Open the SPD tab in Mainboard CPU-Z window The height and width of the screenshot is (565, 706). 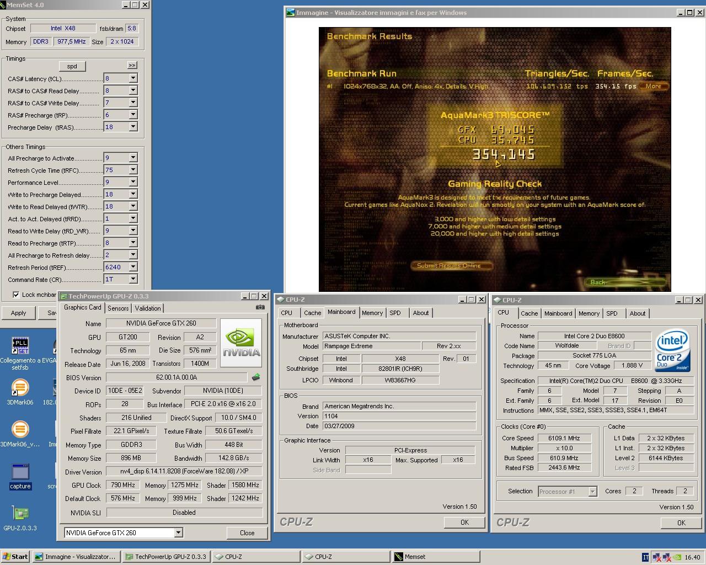coord(395,313)
